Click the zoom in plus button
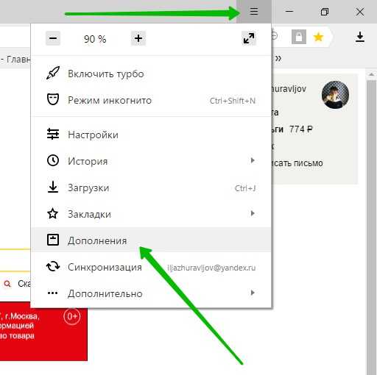Viewport: 377px width, 375px height. click(x=138, y=38)
